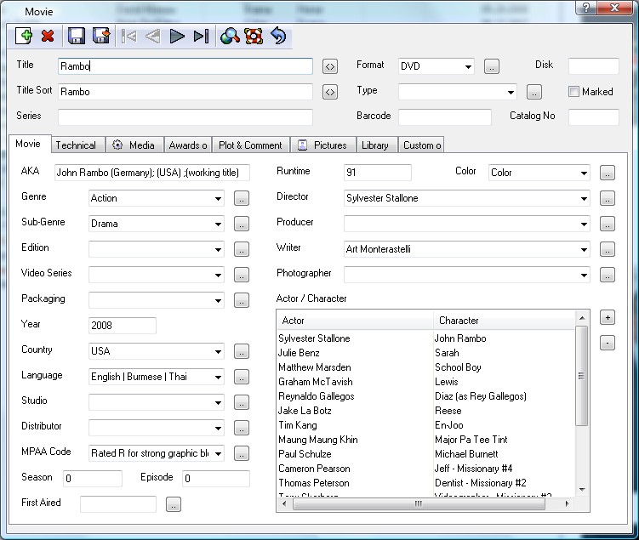
Task: Open the Media tab
Action: 134,145
